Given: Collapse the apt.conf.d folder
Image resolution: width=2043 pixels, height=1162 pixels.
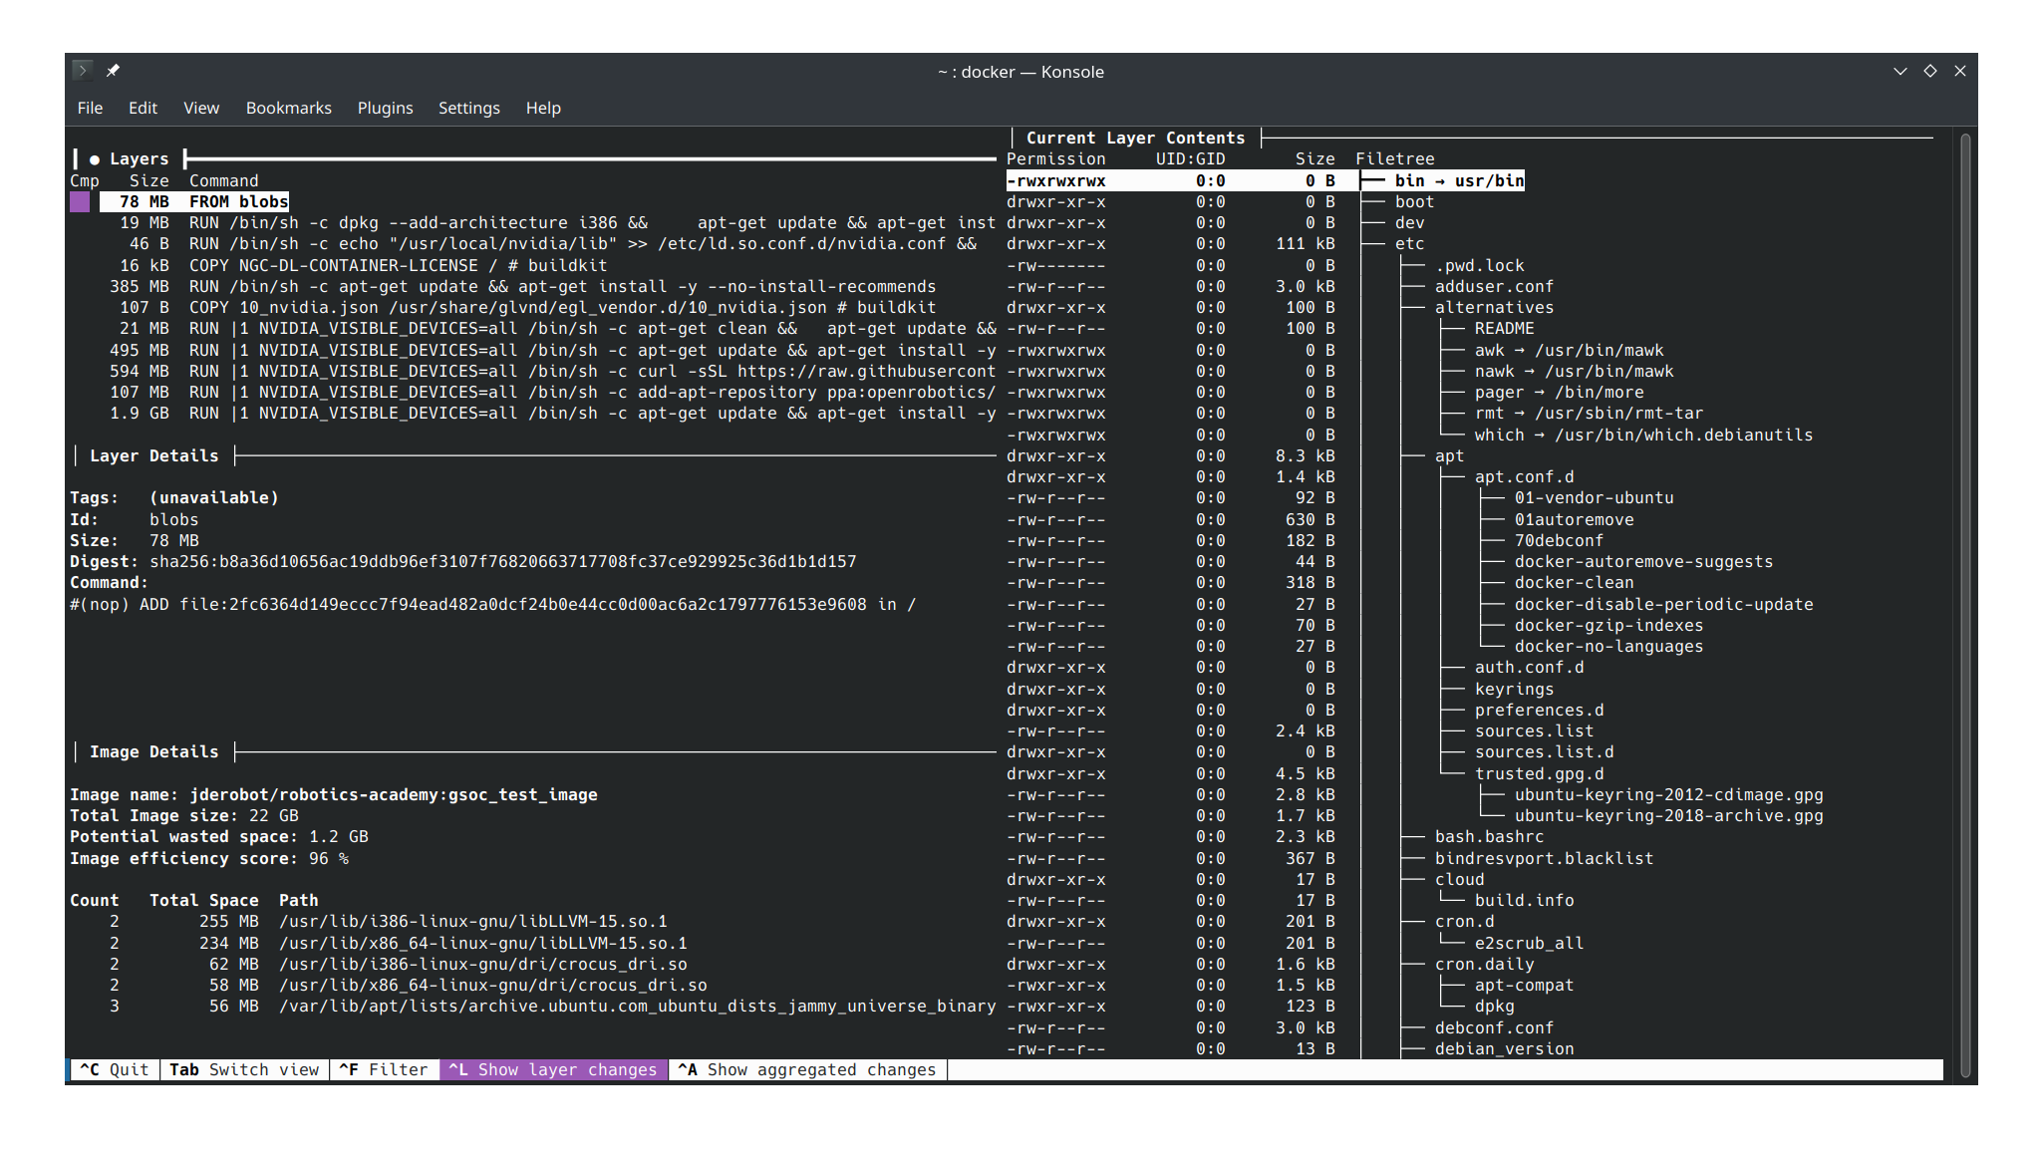Looking at the screenshot, I should coord(1524,476).
